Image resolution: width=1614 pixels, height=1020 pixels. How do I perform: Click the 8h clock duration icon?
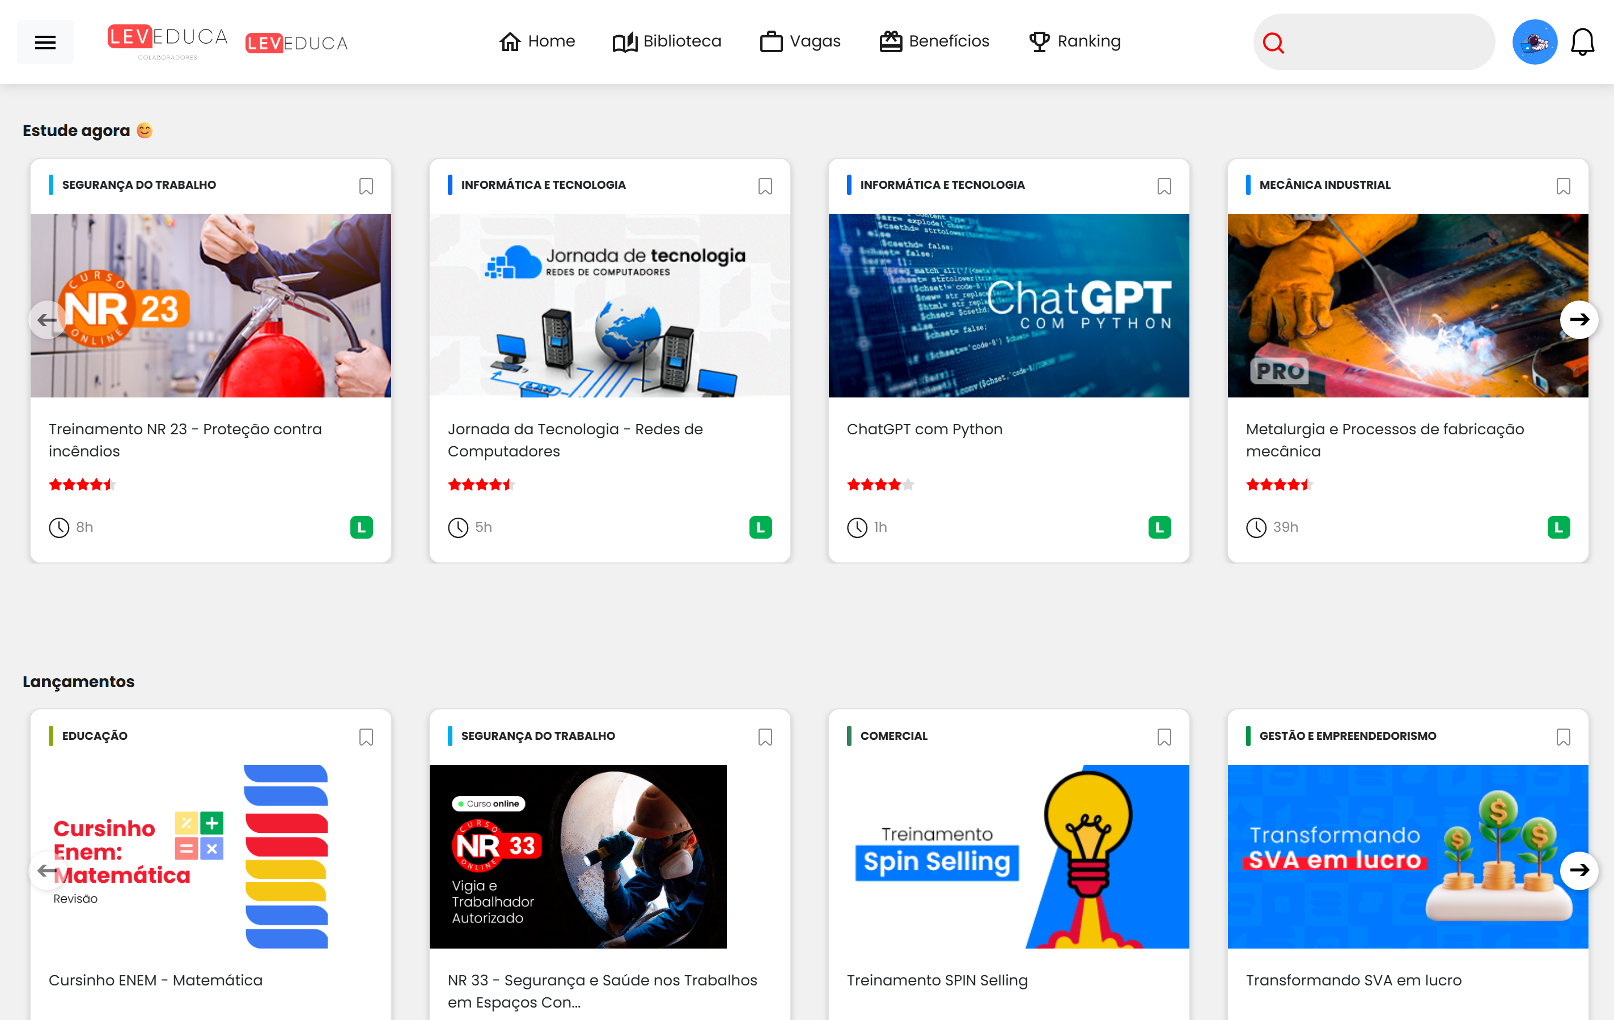[x=59, y=527]
